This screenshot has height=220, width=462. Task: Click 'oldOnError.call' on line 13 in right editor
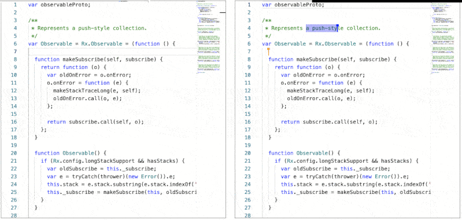(311, 98)
